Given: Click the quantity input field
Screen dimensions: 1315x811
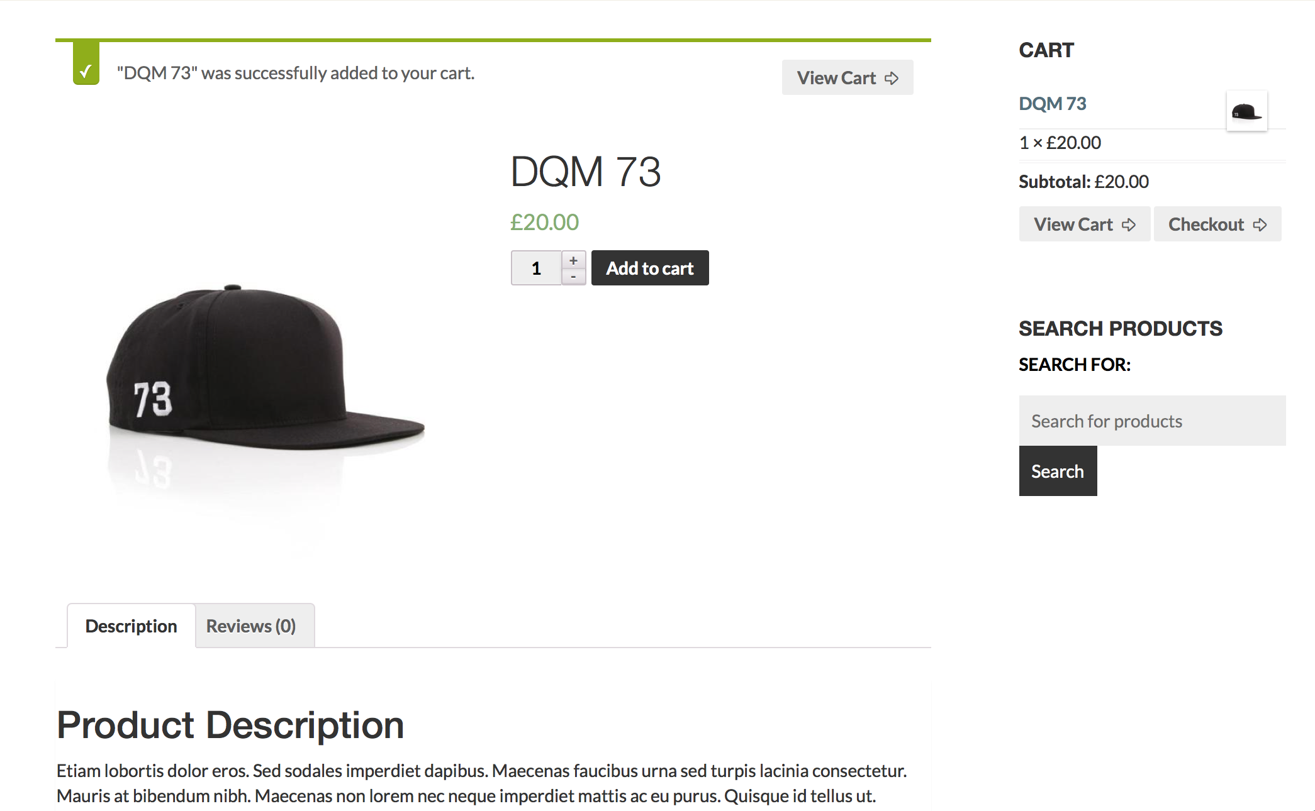Looking at the screenshot, I should (536, 268).
